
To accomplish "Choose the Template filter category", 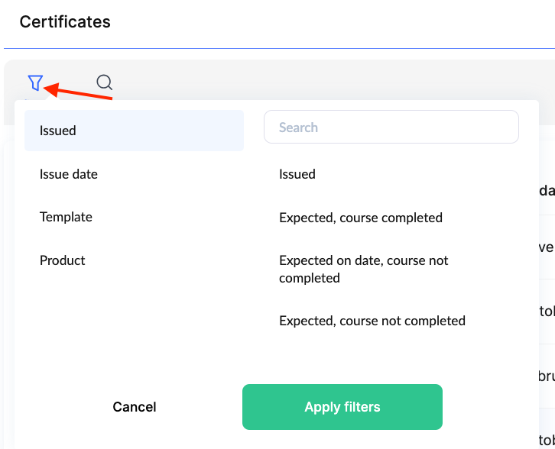I will click(66, 217).
